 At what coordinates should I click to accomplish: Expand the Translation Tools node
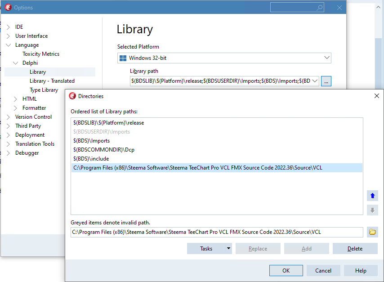pos(8,144)
